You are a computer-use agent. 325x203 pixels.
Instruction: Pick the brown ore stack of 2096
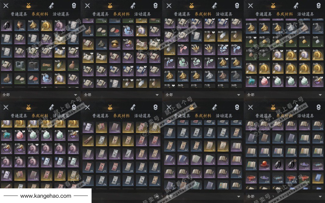tap(20, 26)
